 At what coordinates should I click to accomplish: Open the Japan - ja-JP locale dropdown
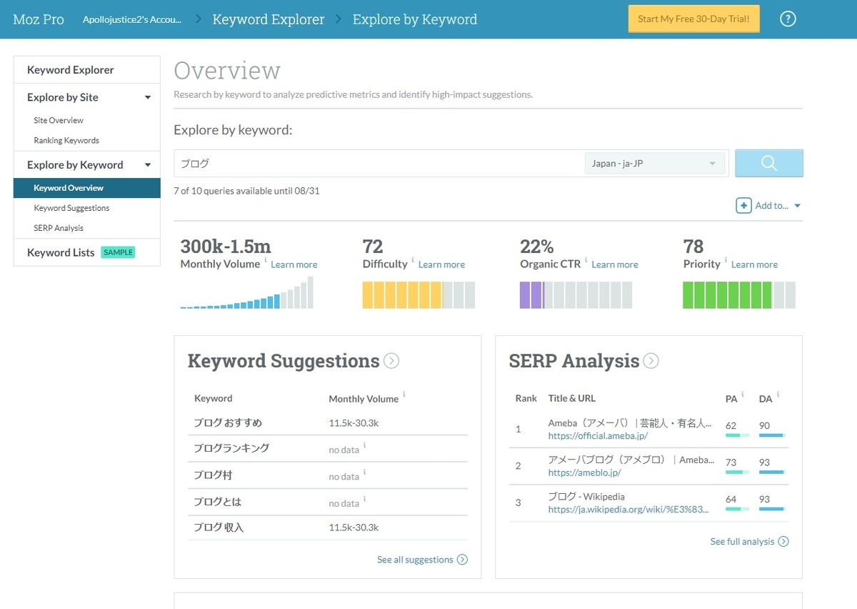(655, 164)
